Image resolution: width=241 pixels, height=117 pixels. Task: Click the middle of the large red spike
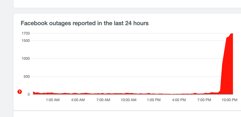click(x=228, y=67)
